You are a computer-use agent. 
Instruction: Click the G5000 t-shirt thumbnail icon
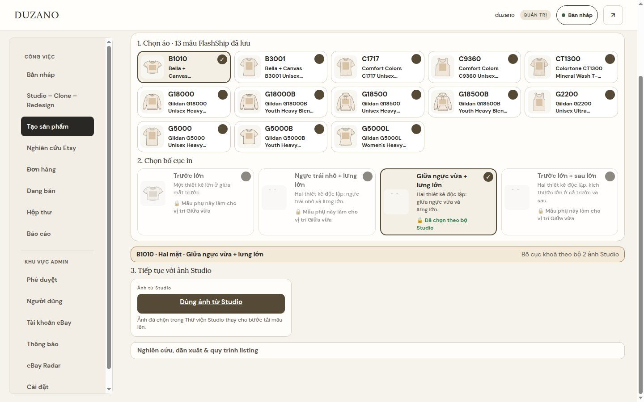click(x=153, y=137)
